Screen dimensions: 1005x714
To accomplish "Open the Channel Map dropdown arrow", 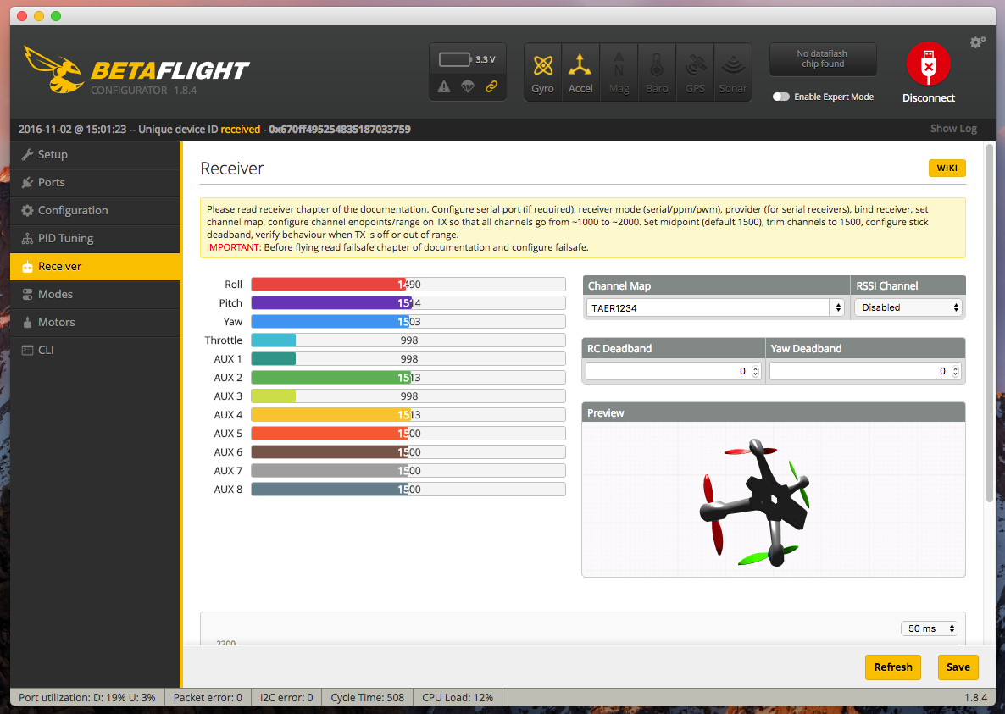I will 838,308.
